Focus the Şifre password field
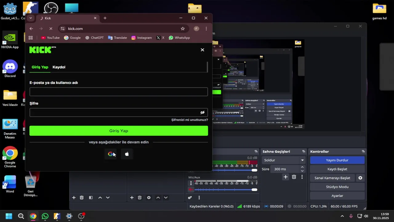394x222 pixels. (x=119, y=113)
